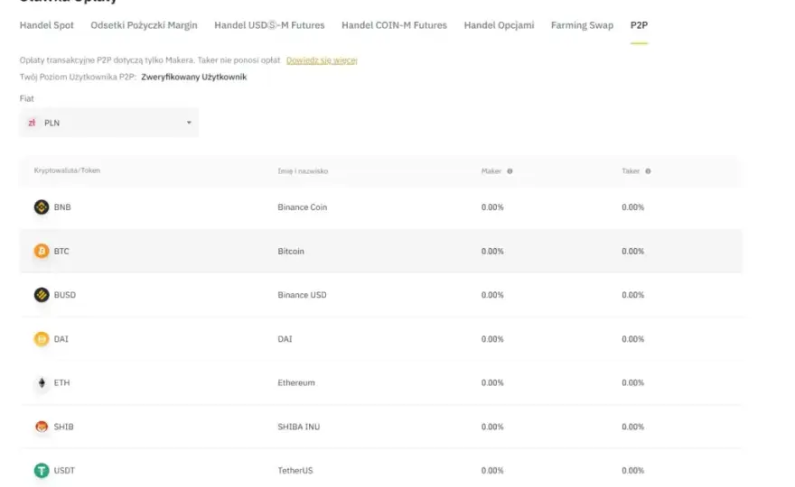
Task: Click the TetherUS name cell
Action: (295, 470)
